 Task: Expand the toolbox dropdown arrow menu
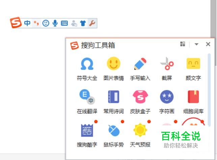[x=196, y=44]
